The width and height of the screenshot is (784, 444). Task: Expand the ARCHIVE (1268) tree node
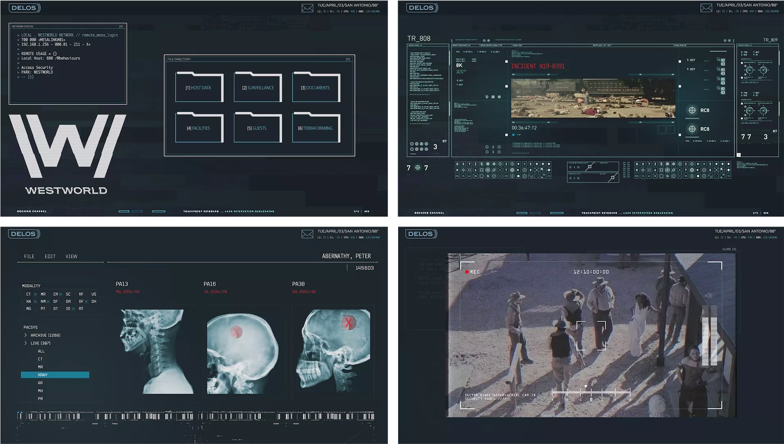pos(26,335)
